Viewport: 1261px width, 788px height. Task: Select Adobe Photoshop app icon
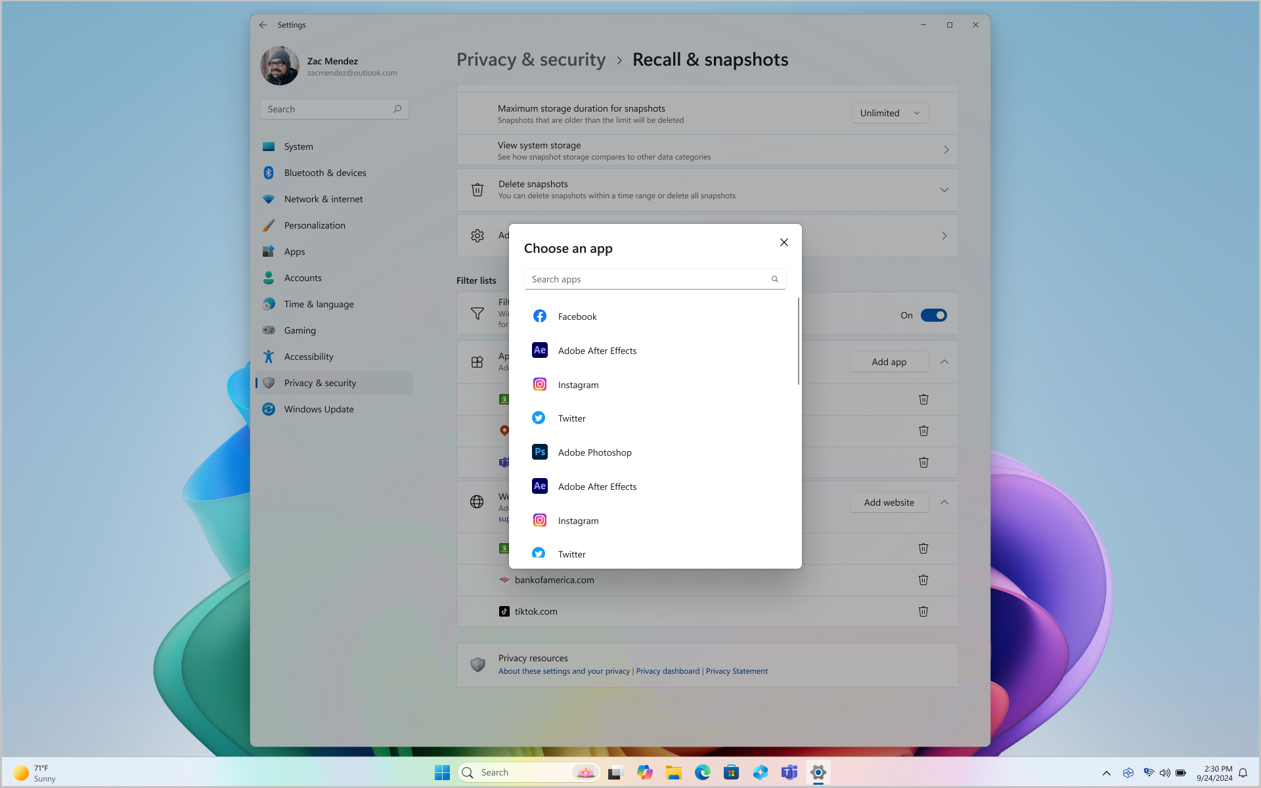pos(539,452)
